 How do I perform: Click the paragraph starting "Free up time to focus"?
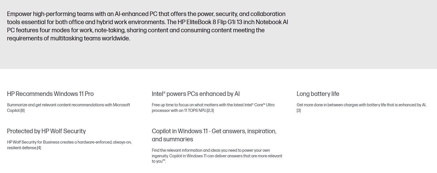click(213, 108)
